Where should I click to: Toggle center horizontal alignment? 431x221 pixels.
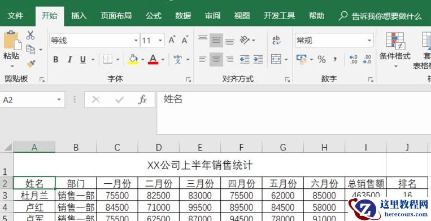pos(216,59)
